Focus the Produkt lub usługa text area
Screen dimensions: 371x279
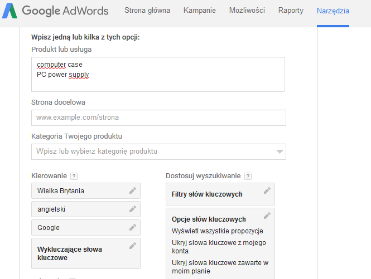158,74
